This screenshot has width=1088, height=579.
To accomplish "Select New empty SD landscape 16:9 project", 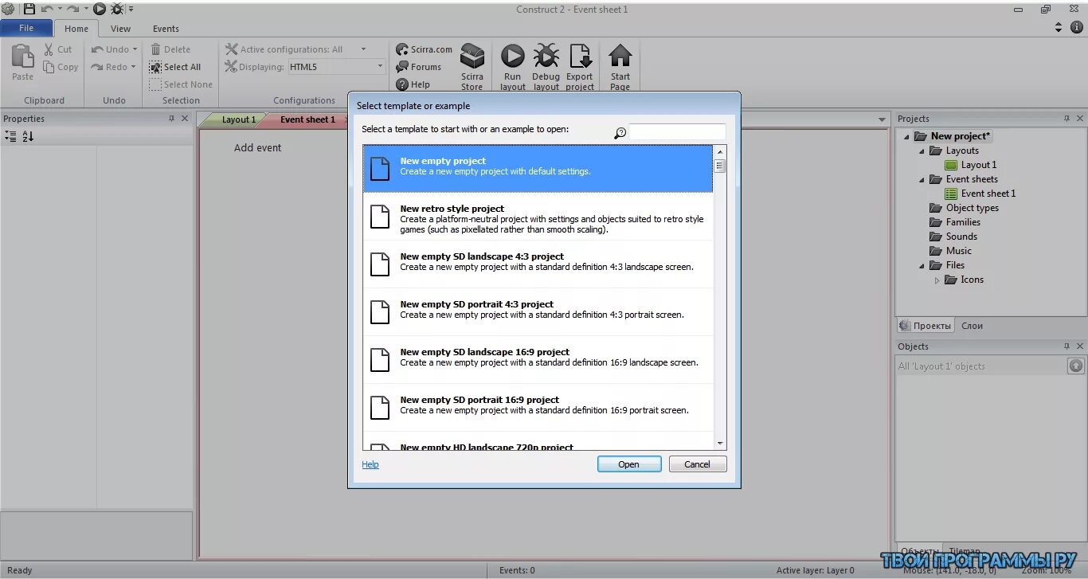I will coord(538,360).
